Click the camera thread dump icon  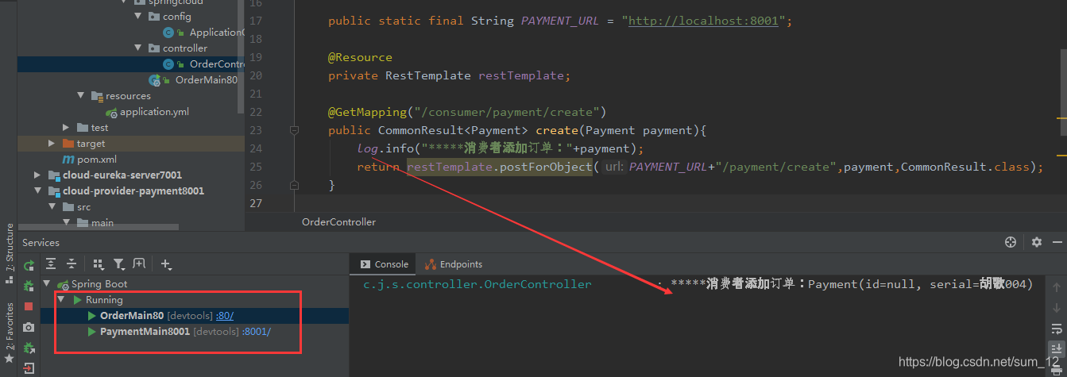[29, 327]
